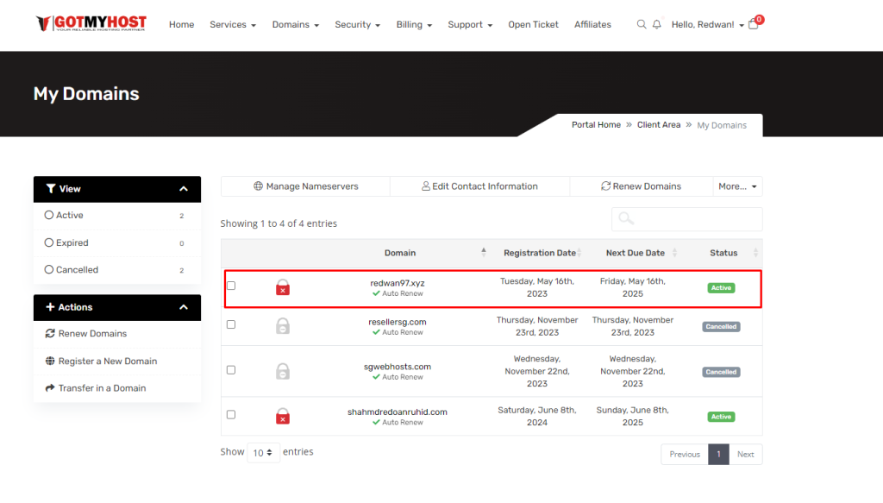Click the gray lock icon for resellersg.com
Viewport: 883px width, 503px height.
tap(283, 326)
